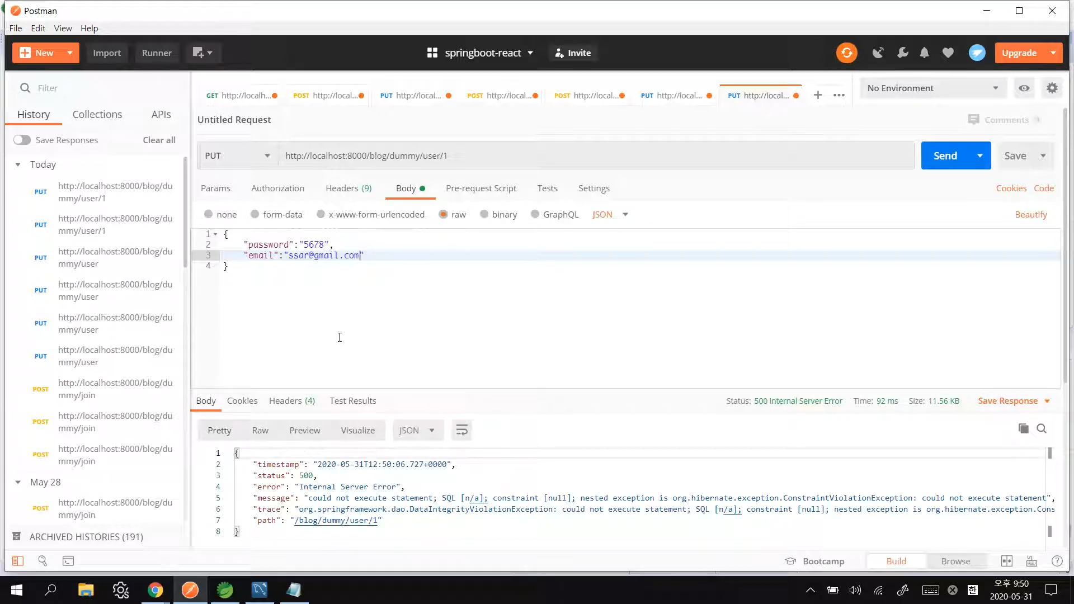Click the sync status icon

[846, 53]
